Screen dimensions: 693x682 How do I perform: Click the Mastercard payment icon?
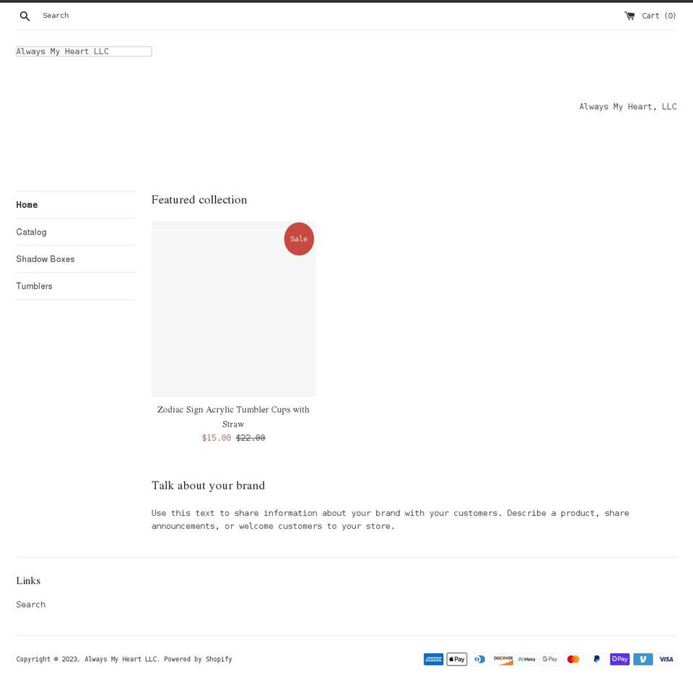pyautogui.click(x=572, y=659)
